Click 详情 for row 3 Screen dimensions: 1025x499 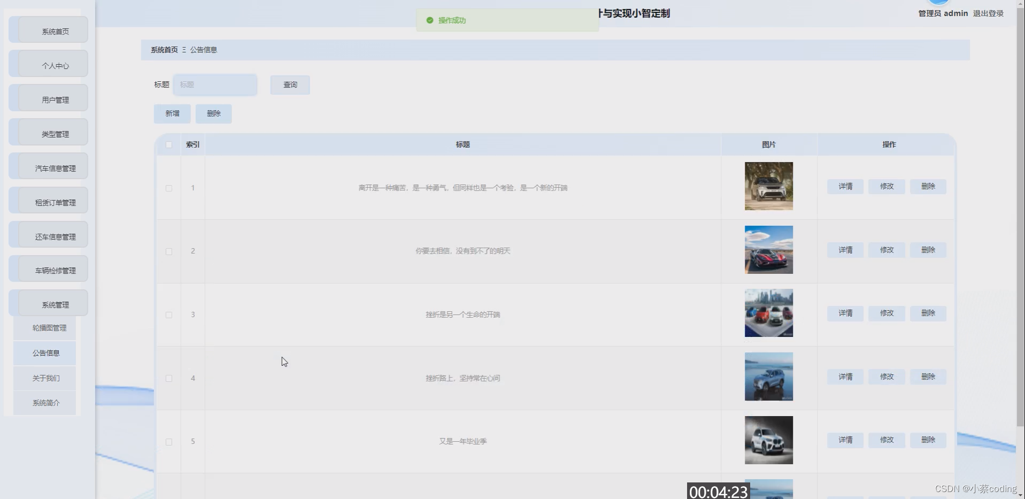pos(845,313)
